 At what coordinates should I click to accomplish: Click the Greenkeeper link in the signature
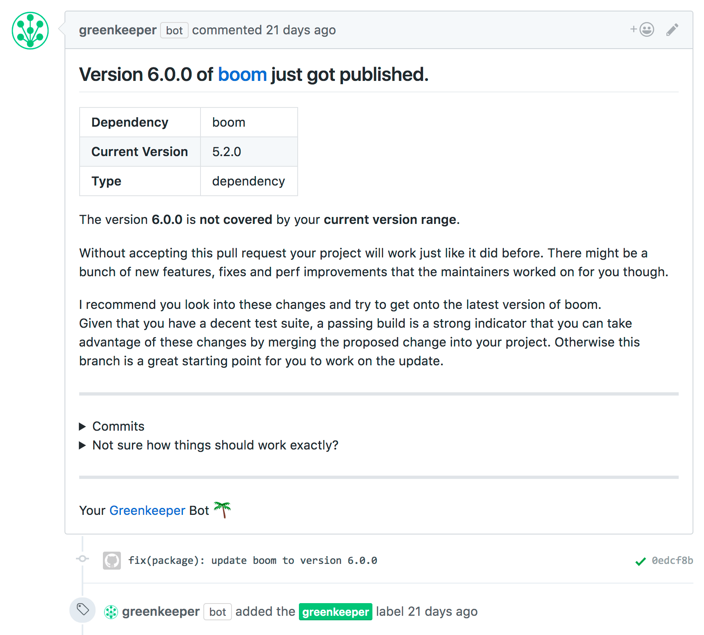pyautogui.click(x=147, y=510)
